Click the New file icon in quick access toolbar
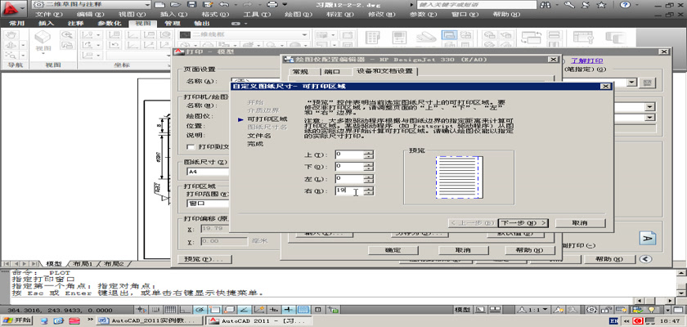Image resolution: width=687 pixels, height=327 pixels. [x=160, y=5]
